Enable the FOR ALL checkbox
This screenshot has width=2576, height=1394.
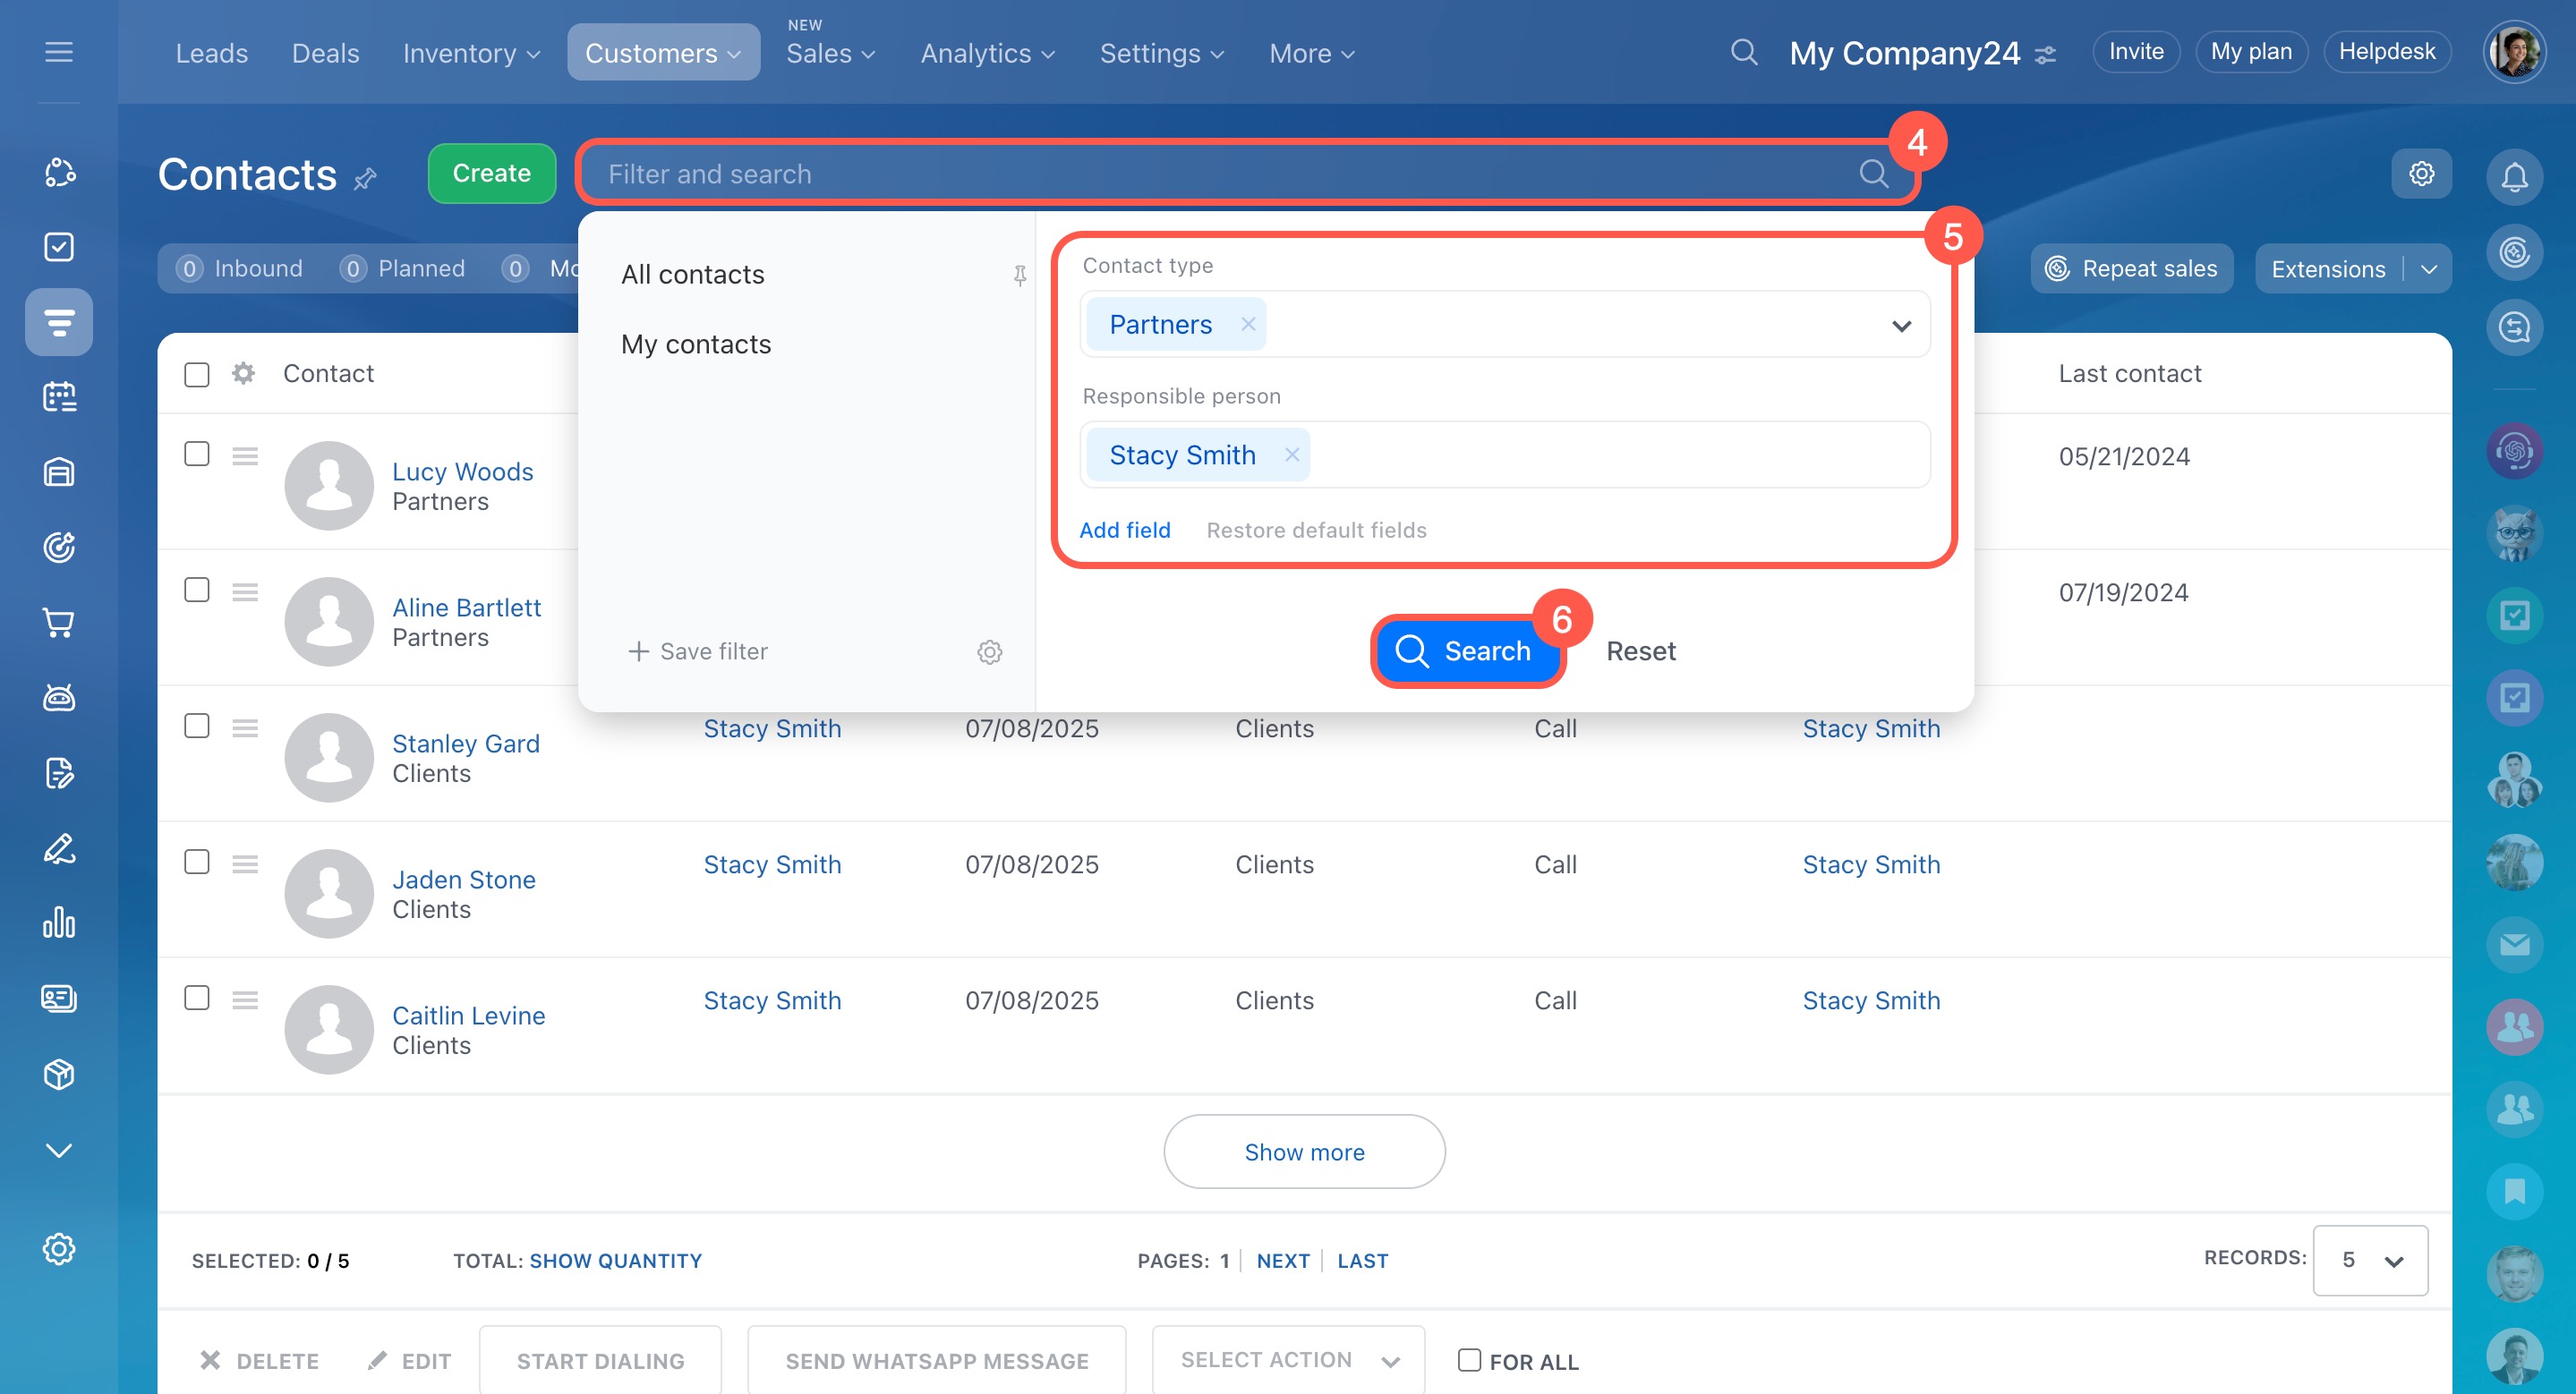click(1468, 1360)
